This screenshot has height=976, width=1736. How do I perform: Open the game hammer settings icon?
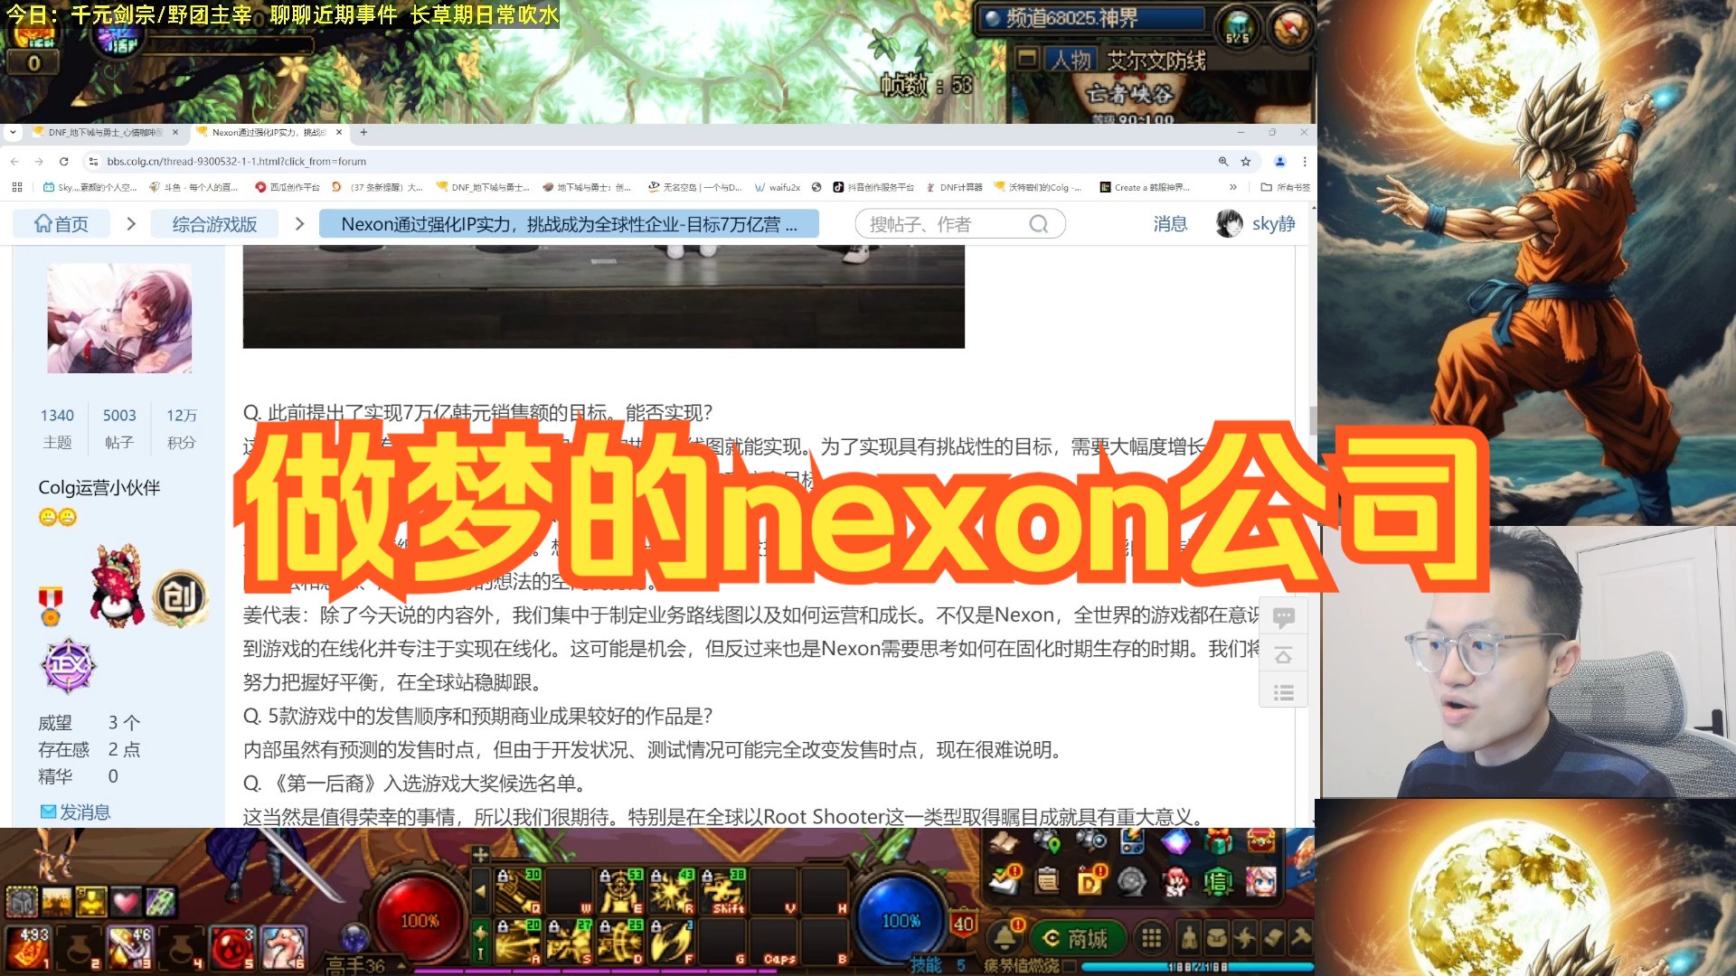pyautogui.click(x=1302, y=939)
